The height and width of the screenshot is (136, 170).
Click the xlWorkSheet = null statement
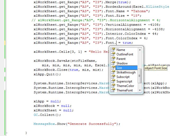point(54,110)
